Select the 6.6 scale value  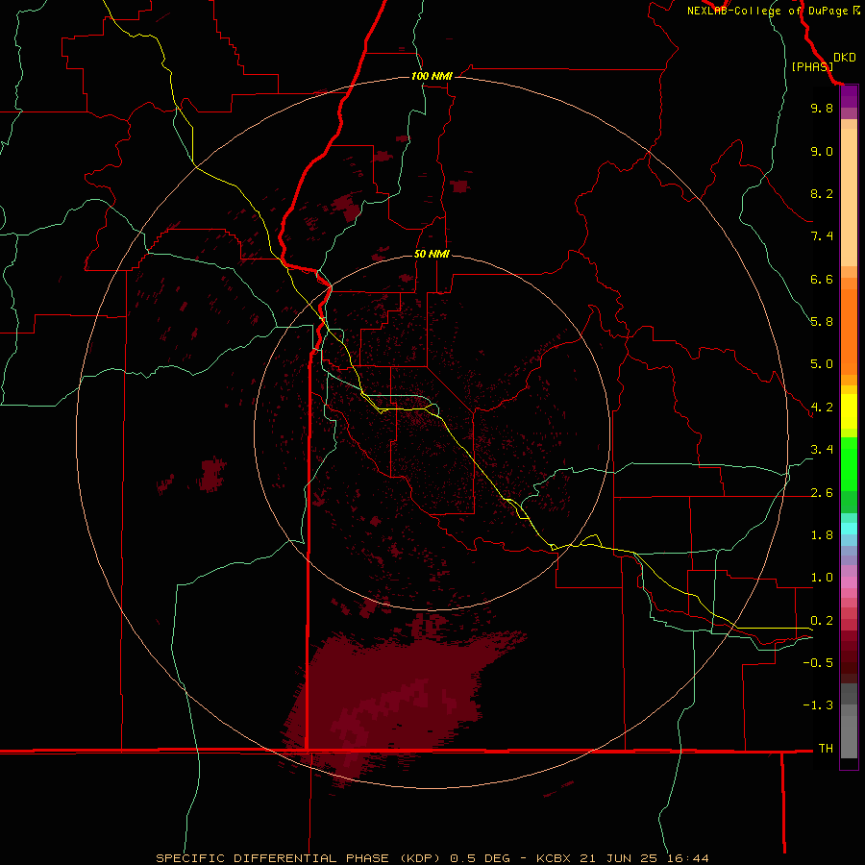(x=822, y=279)
